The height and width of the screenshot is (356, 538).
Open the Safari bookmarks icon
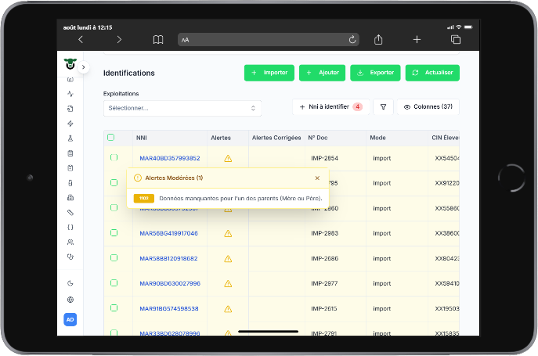(x=158, y=40)
